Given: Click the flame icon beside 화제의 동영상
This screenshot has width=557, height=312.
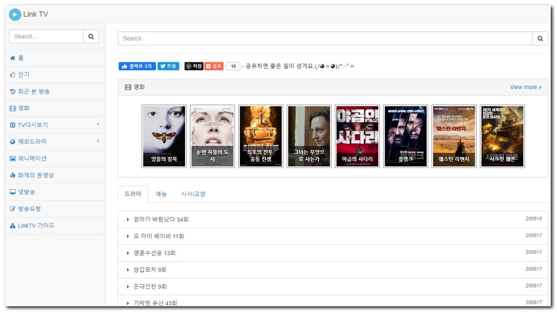Looking at the screenshot, I should [13, 175].
